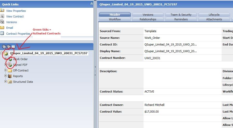Switch to the Team & Security tab
233x128 pixels.
click(181, 15)
